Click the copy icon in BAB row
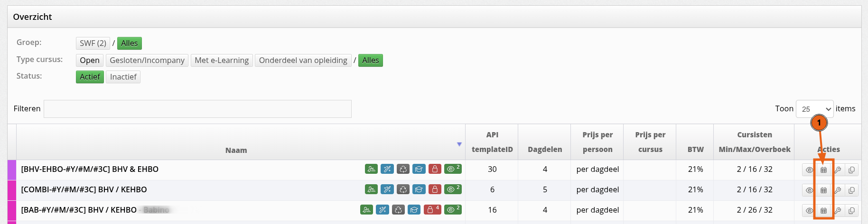The height and width of the screenshot is (224, 868). pos(851,210)
